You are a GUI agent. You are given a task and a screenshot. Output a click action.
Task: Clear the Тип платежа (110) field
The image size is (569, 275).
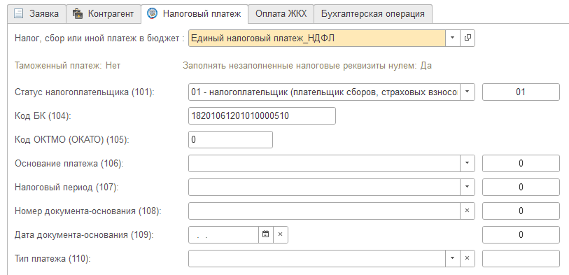pyautogui.click(x=468, y=258)
